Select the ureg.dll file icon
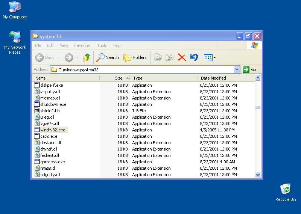The width and height of the screenshot is (301, 214). pyautogui.click(x=37, y=117)
